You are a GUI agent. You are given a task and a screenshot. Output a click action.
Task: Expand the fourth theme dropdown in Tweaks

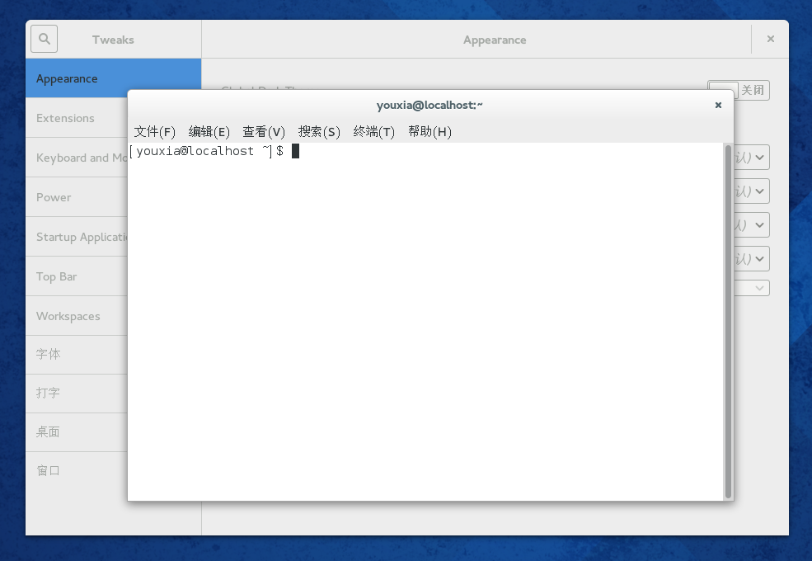click(x=752, y=258)
